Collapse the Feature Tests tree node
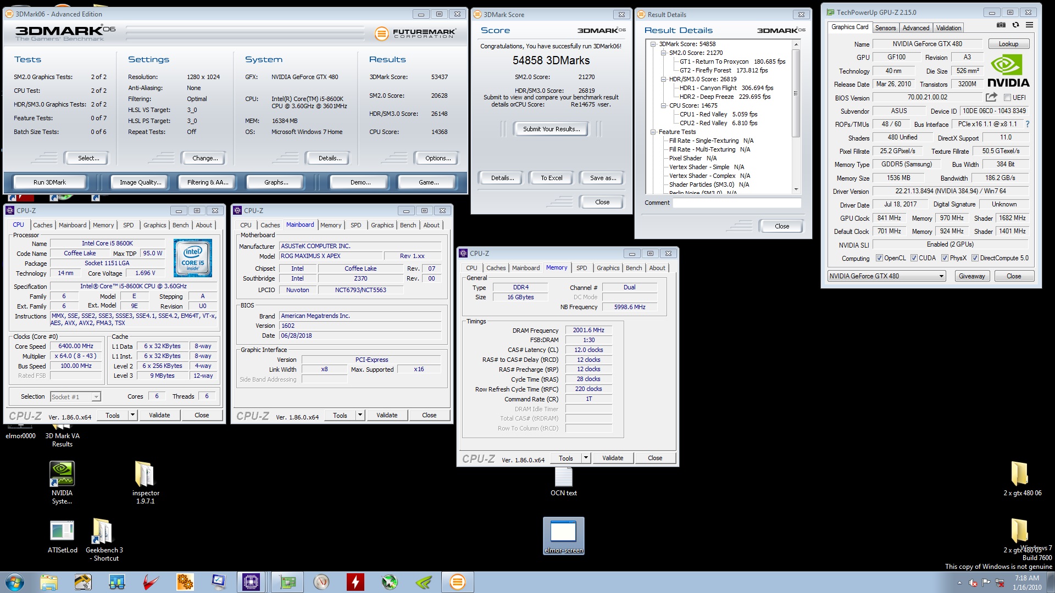The image size is (1055, 593). 653,132
